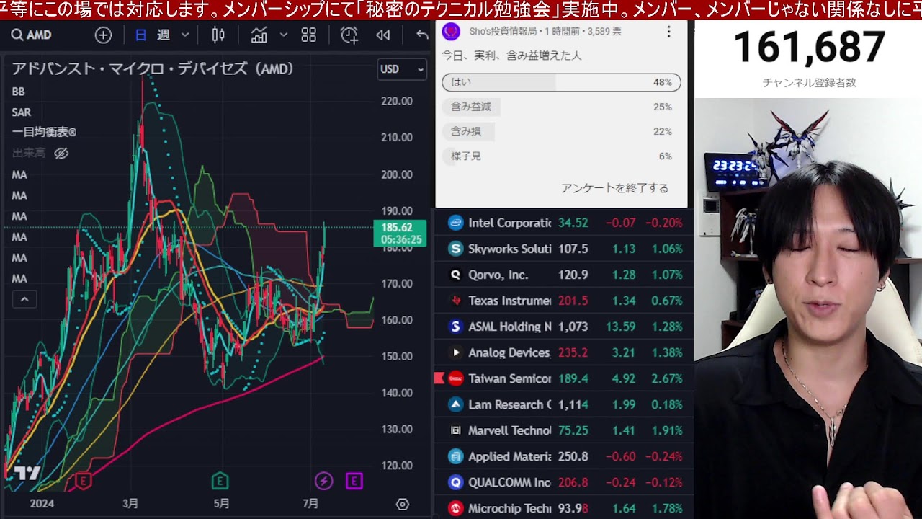The width and height of the screenshot is (922, 519).
Task: Click the 161,687 subscriber count
Action: coord(809,48)
